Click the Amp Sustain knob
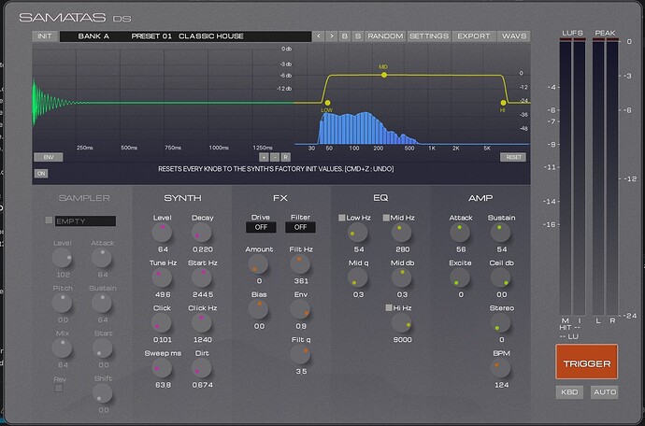The width and height of the screenshot is (645, 426). coord(501,233)
